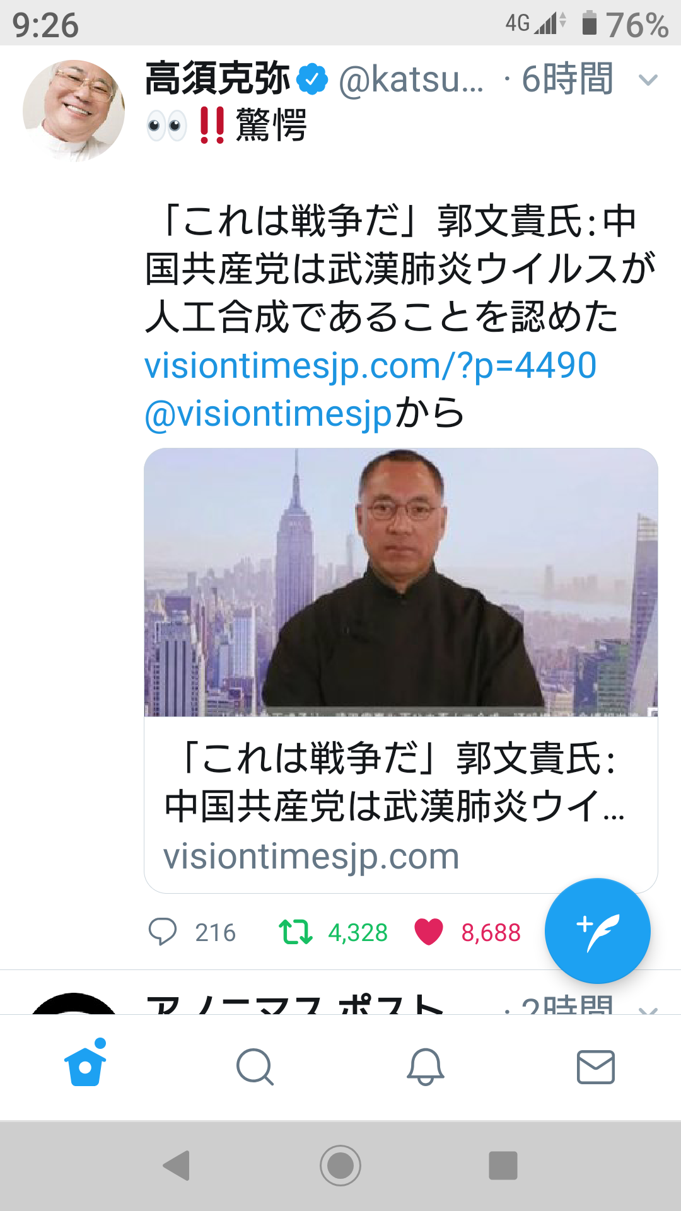Tap the link card headline text
This screenshot has height=1211, width=681.
(395, 782)
